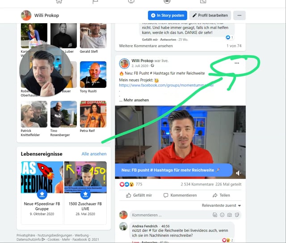Click Alle ansehen in Lebensereignisse
The width and height of the screenshot is (286, 243).
tap(94, 154)
